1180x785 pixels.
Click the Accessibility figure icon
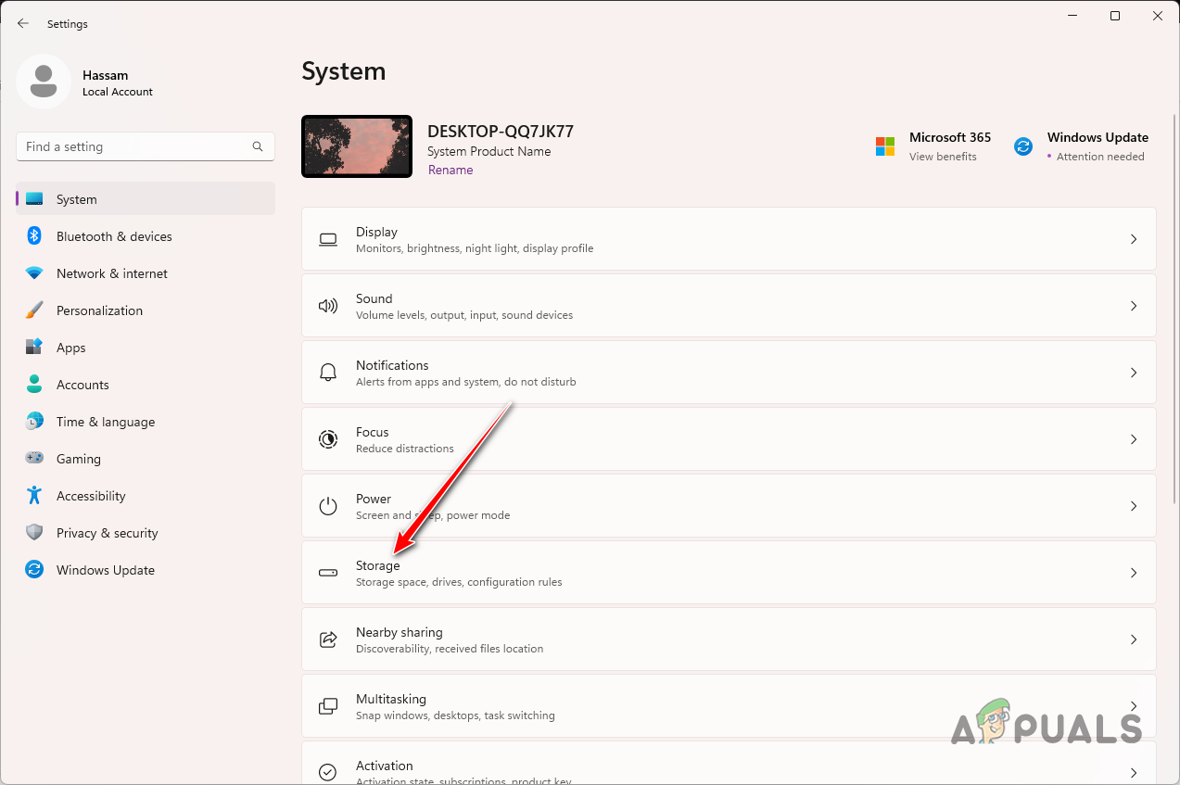pos(34,496)
